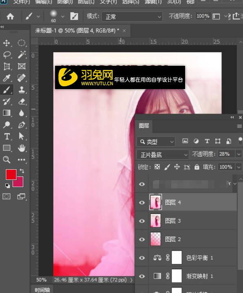Image resolution: width=243 pixels, height=293 pixels.
Task: Hide the 色彩平衡 1 adjustment layer
Action: (x=142, y=258)
